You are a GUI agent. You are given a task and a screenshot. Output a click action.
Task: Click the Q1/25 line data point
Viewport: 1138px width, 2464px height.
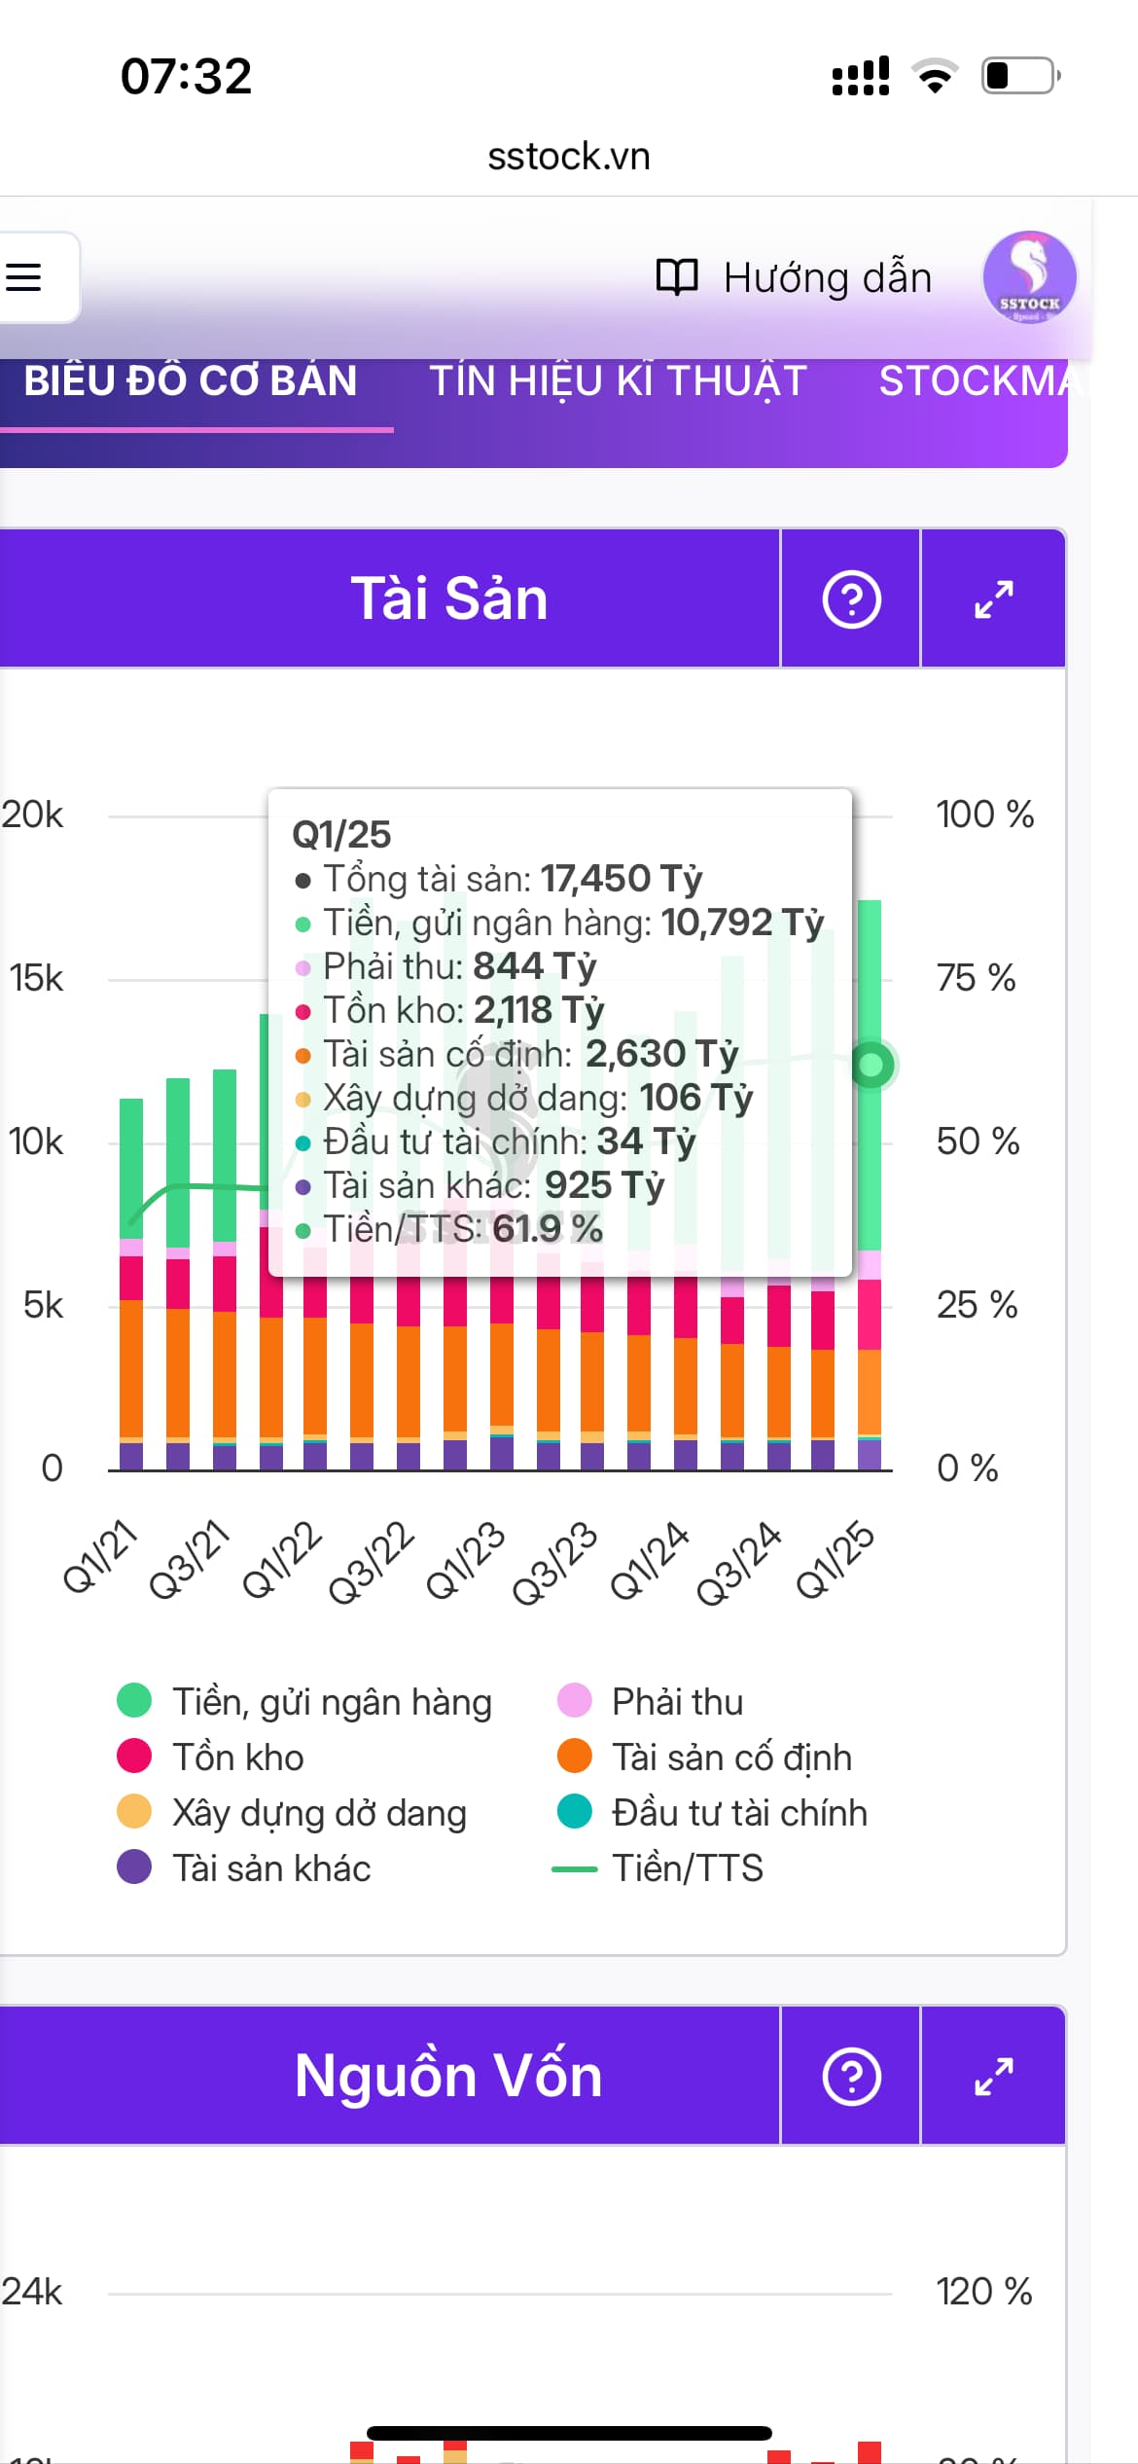click(x=871, y=1065)
